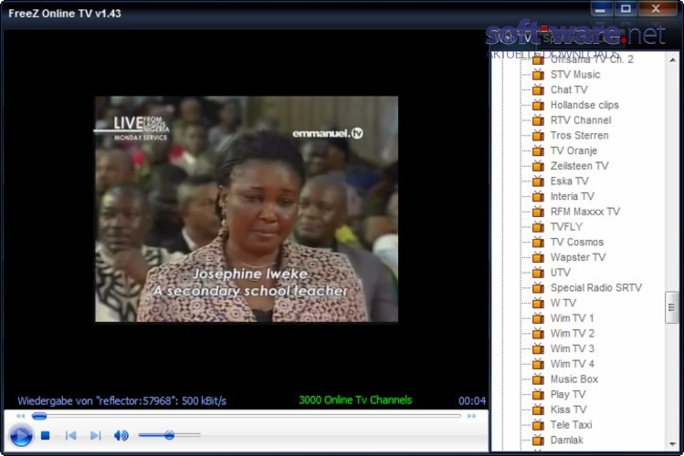684x456 pixels.
Task: Click the TV icon beside Chat TV
Action: pos(538,89)
